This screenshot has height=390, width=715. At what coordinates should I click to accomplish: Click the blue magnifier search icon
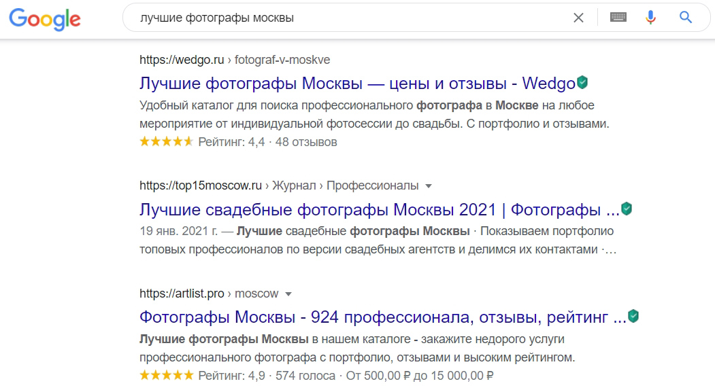pyautogui.click(x=685, y=18)
